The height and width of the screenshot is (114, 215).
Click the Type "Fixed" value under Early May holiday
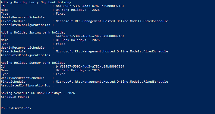pos(61,14)
